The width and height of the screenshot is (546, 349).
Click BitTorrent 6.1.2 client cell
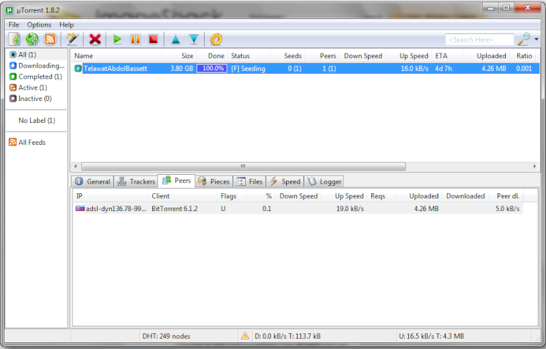click(175, 208)
